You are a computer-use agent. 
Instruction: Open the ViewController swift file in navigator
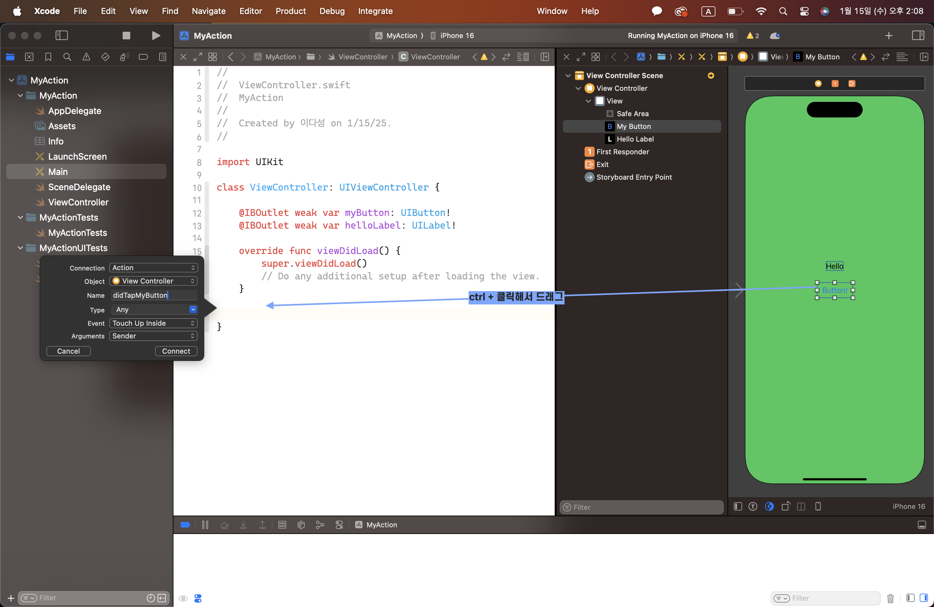tap(78, 203)
